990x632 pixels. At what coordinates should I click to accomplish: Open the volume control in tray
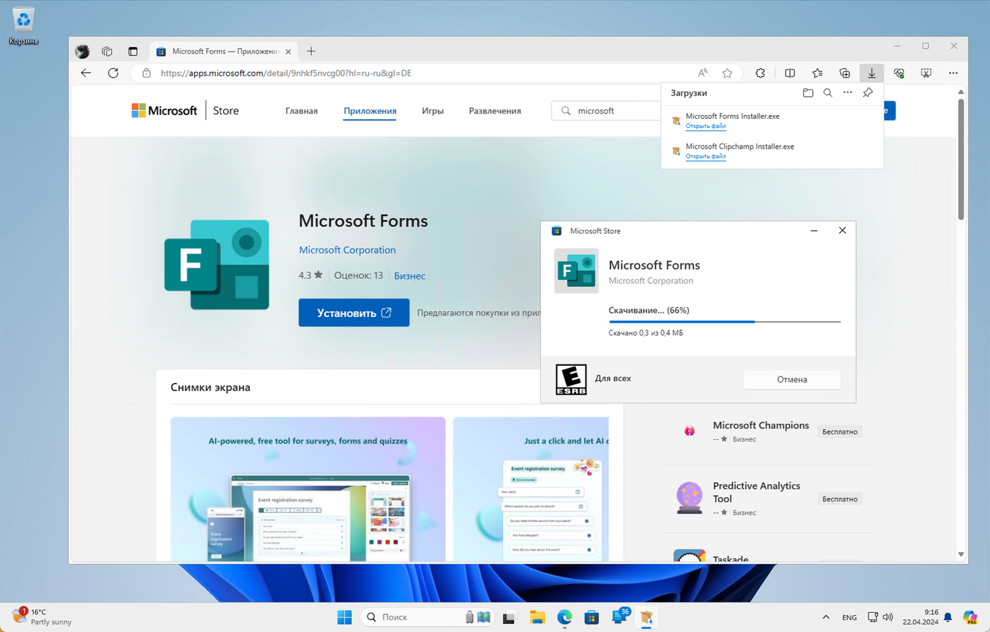(888, 617)
